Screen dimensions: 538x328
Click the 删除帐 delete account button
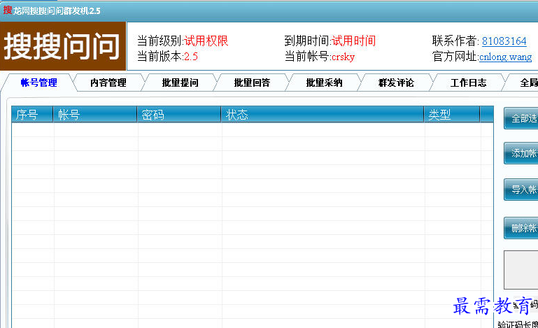[521, 228]
